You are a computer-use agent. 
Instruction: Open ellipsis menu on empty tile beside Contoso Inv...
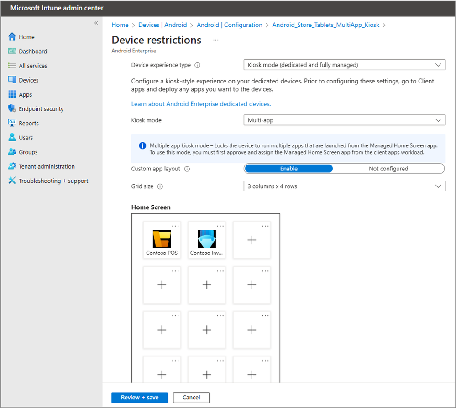[265, 226]
